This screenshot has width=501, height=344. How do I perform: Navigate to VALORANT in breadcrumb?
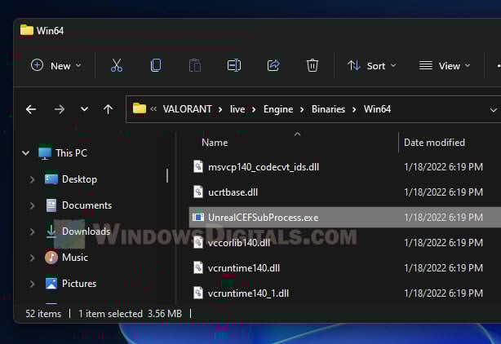point(187,109)
